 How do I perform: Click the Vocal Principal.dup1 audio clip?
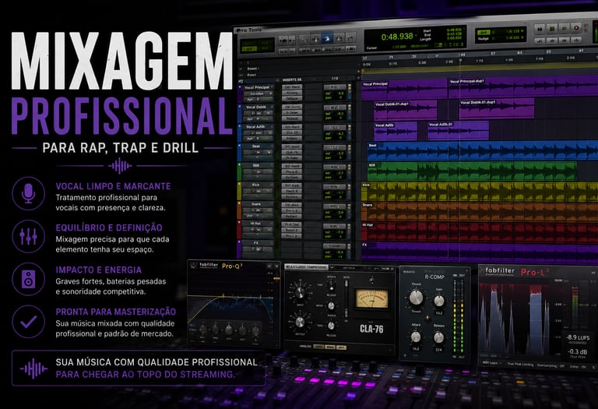tap(523, 88)
